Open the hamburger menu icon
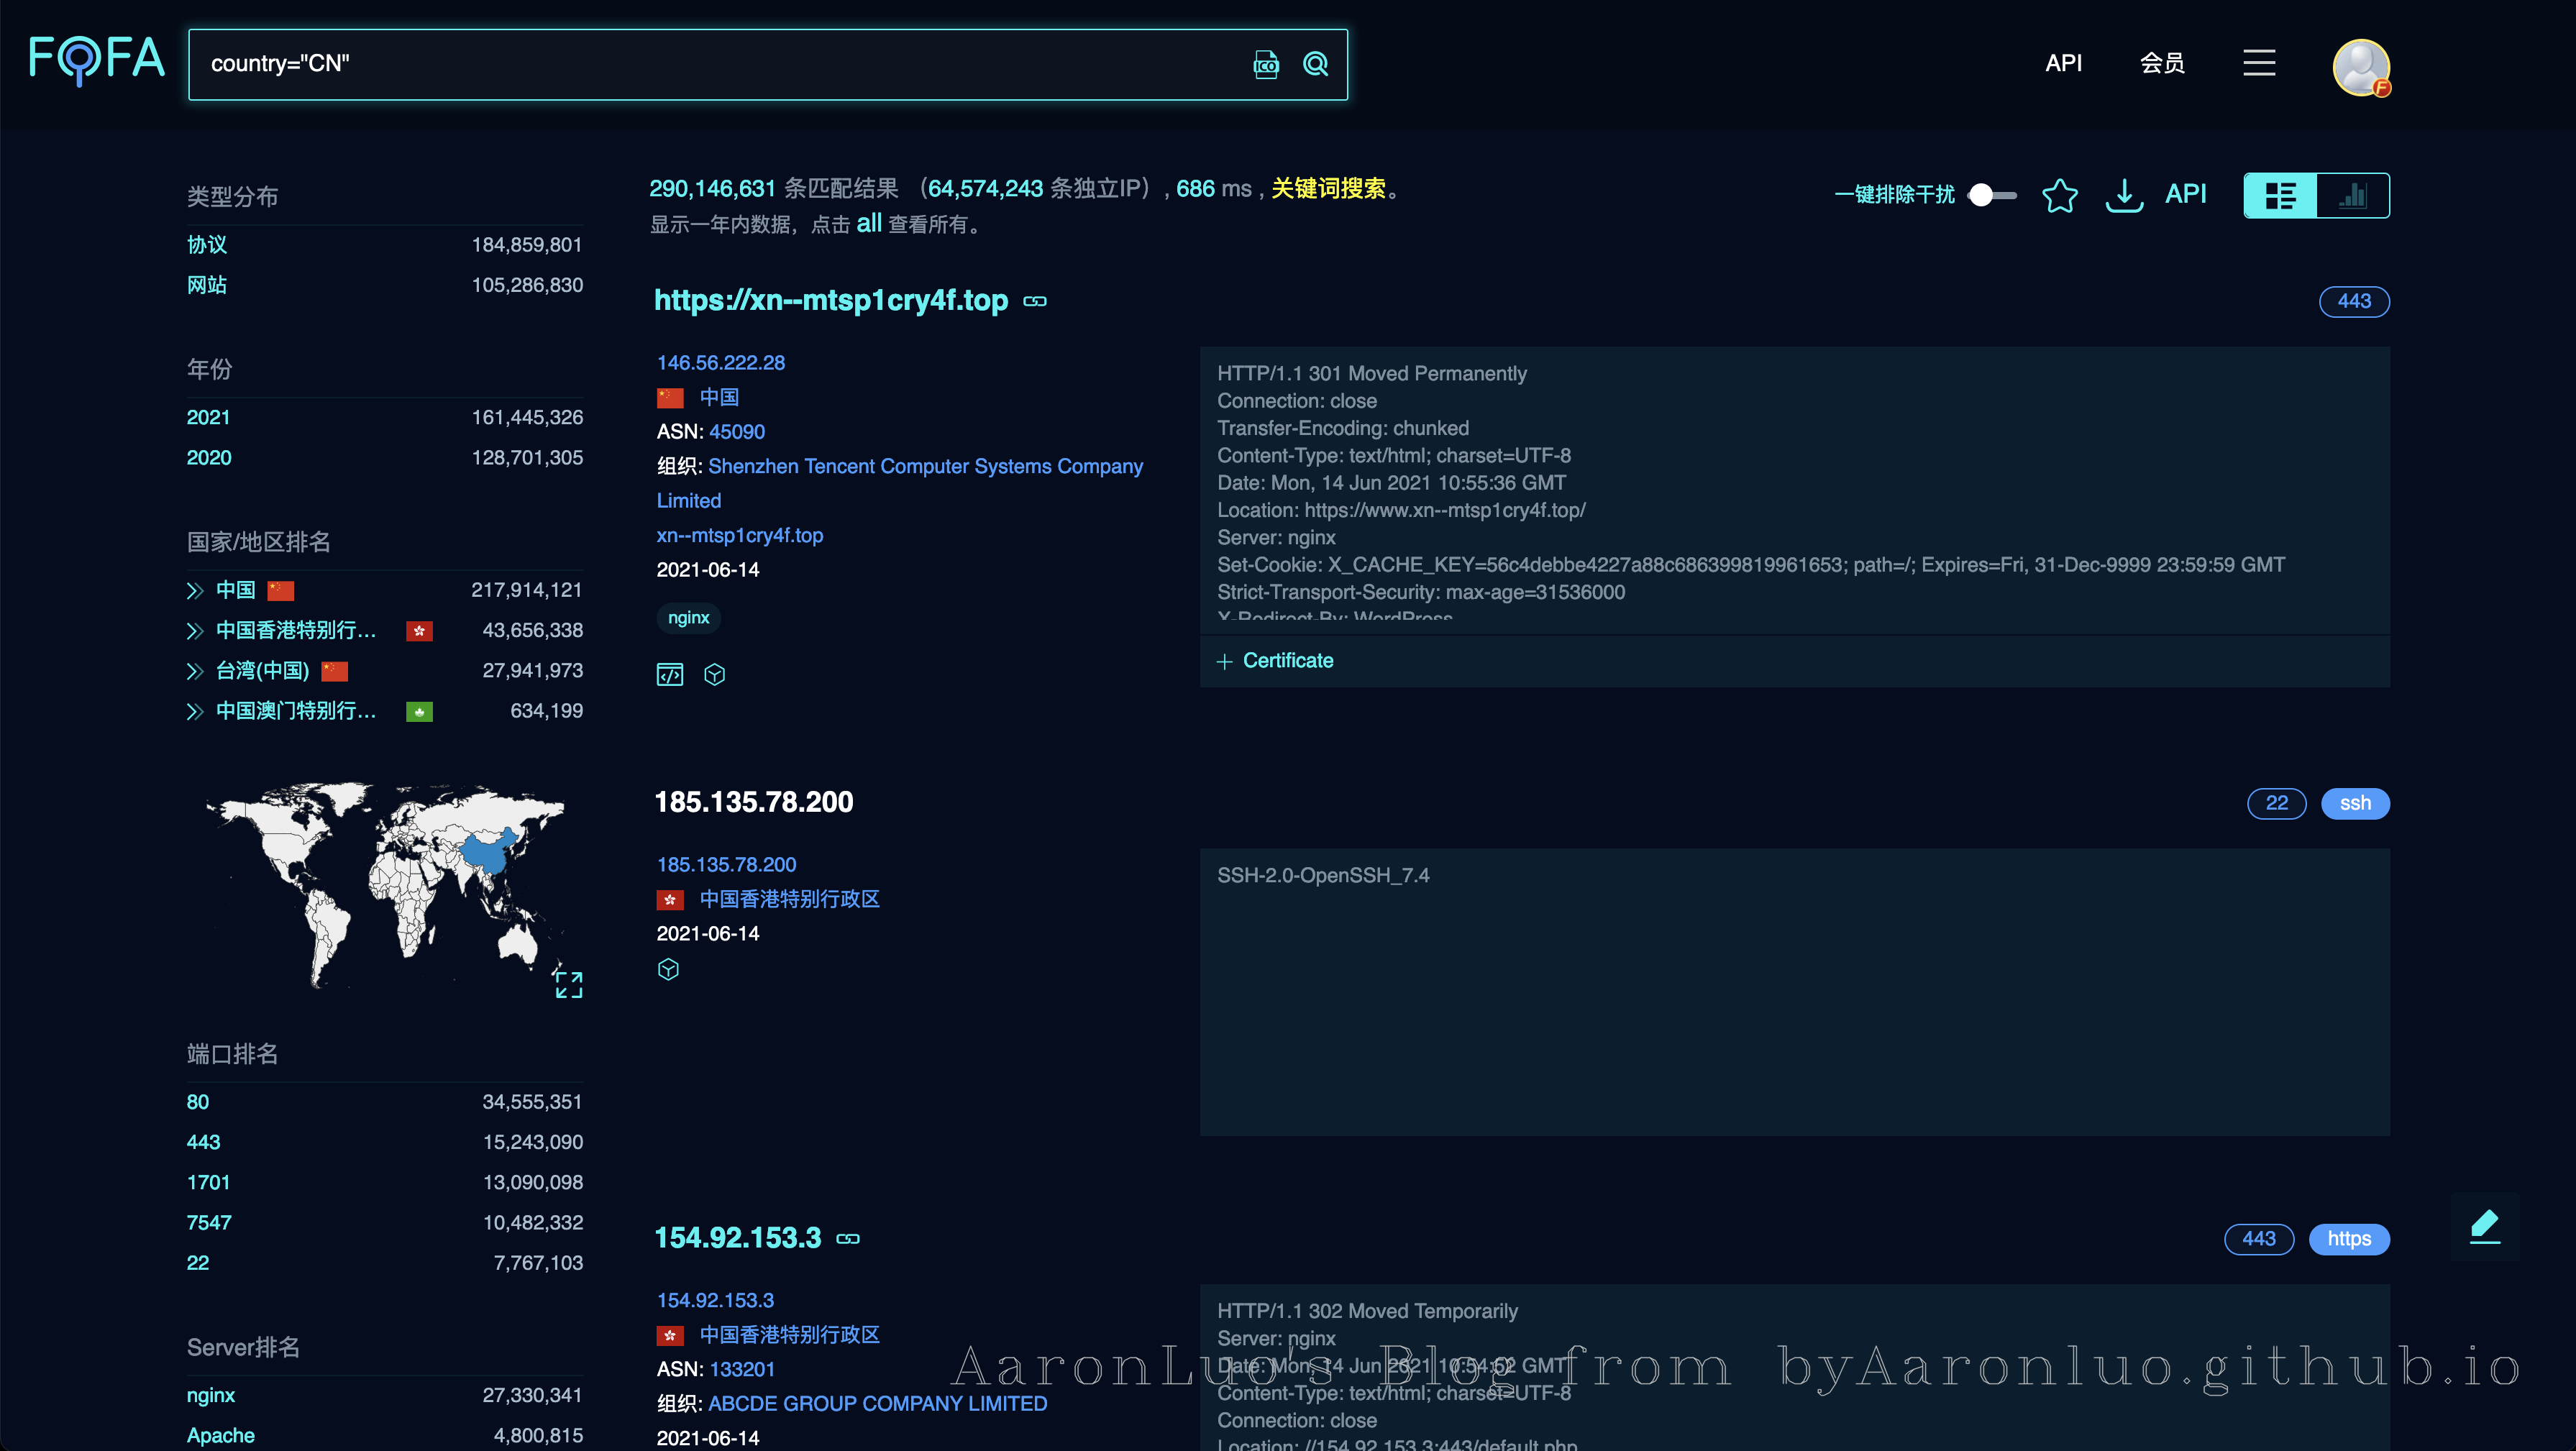The height and width of the screenshot is (1451, 2576). pos(2258,63)
